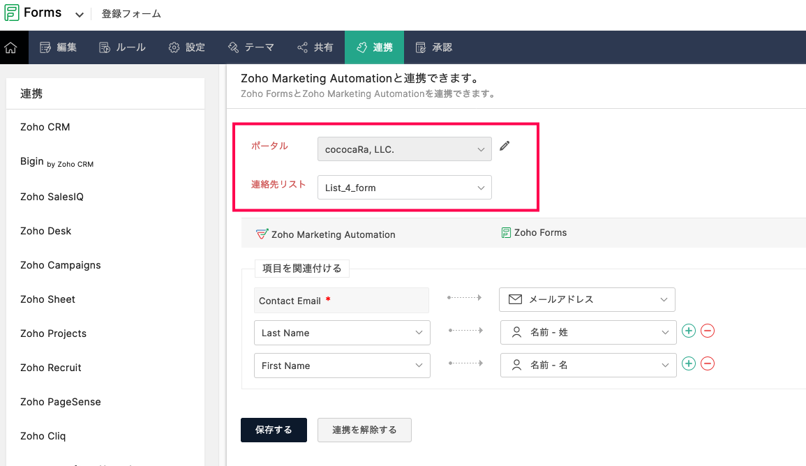Open the ルール tab
Screen dimensions: 806x466
point(122,47)
